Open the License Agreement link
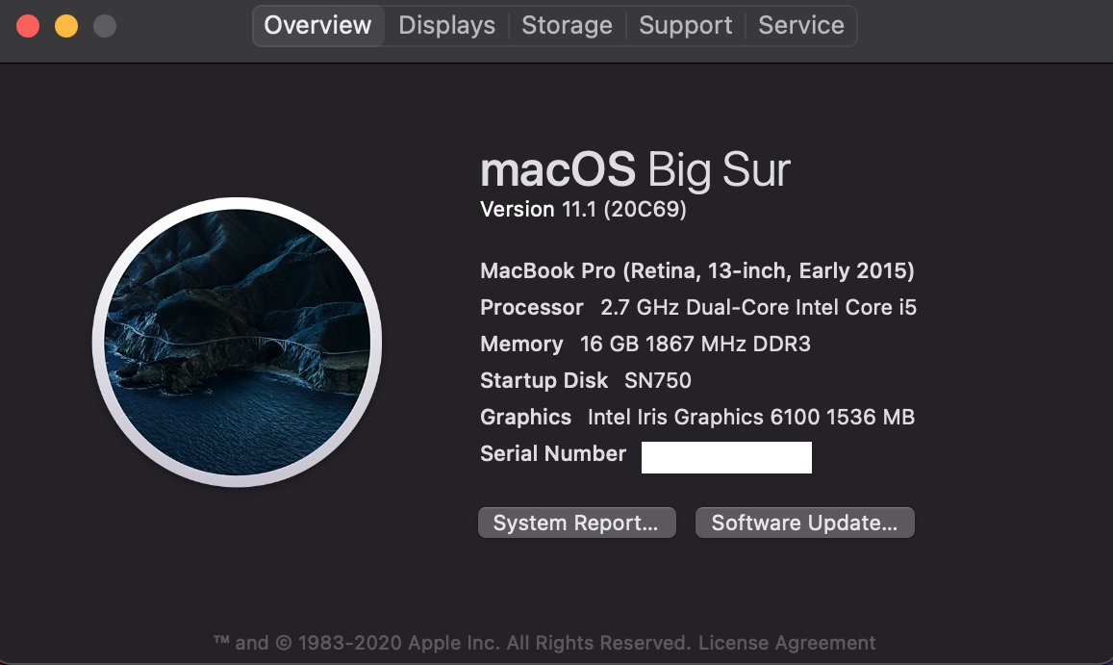The width and height of the screenshot is (1113, 665). (787, 643)
